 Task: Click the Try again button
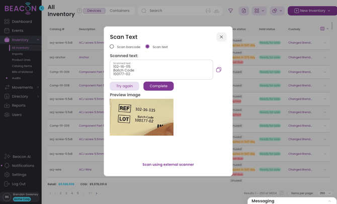(124, 86)
